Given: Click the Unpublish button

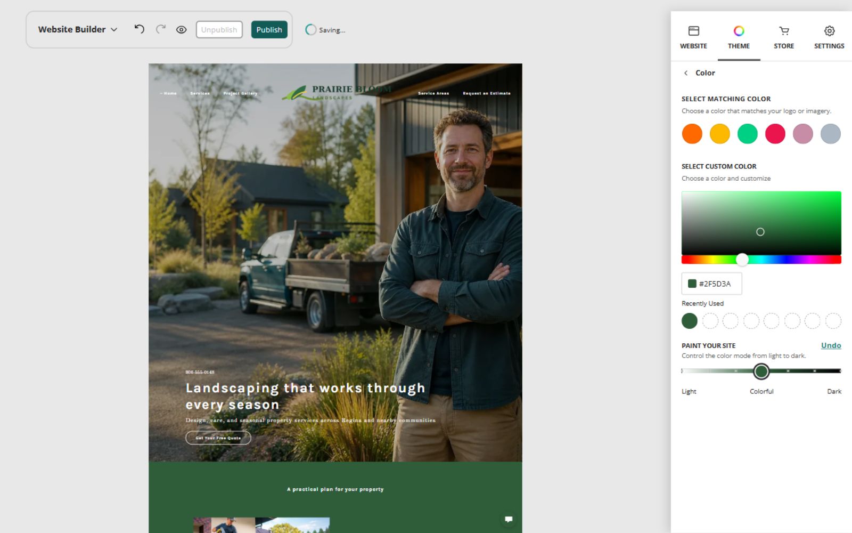Looking at the screenshot, I should pyautogui.click(x=219, y=30).
